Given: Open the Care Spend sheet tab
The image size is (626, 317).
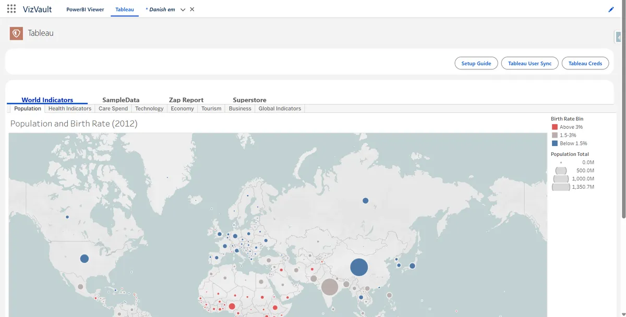Looking at the screenshot, I should 113,108.
